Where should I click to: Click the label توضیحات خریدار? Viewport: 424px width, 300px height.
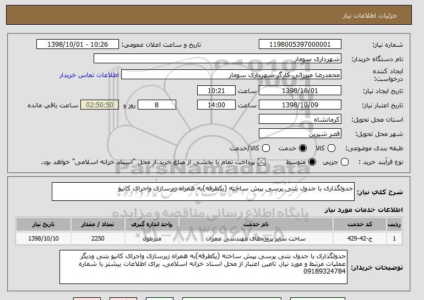(377, 268)
